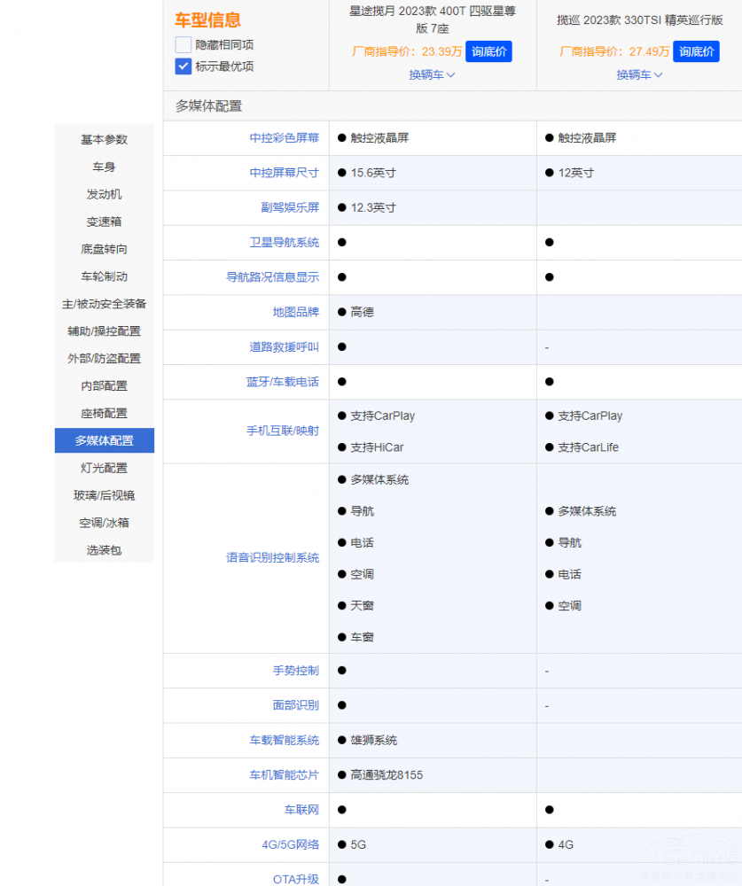Uncheck the 标示最优项 checkbox
742x886 pixels.
coord(184,66)
